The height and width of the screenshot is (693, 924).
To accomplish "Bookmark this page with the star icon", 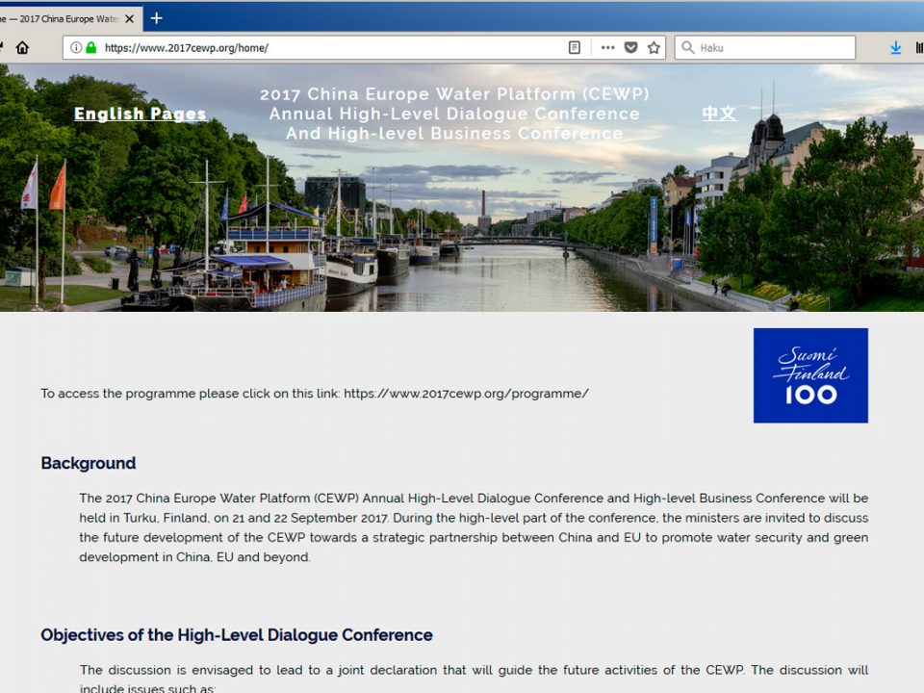I will [654, 48].
